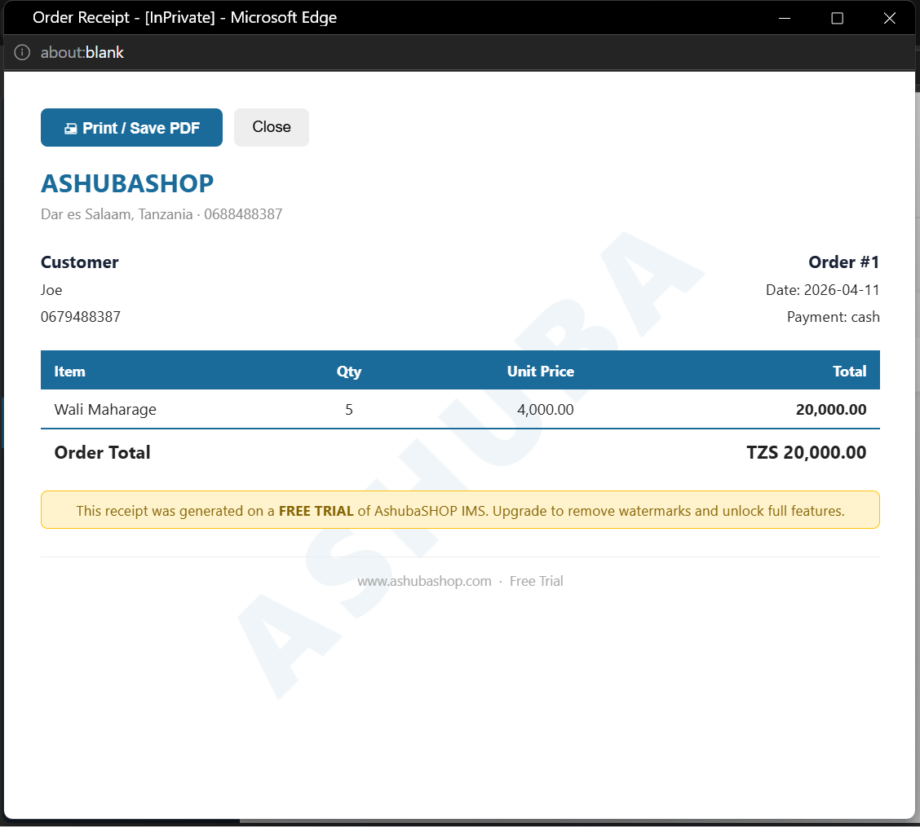Click the Item column header
This screenshot has height=827, width=920.
point(69,371)
